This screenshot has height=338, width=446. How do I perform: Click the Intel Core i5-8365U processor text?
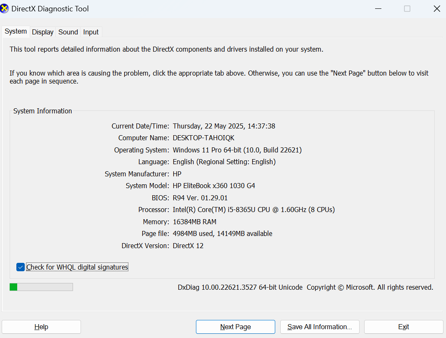[x=253, y=210]
